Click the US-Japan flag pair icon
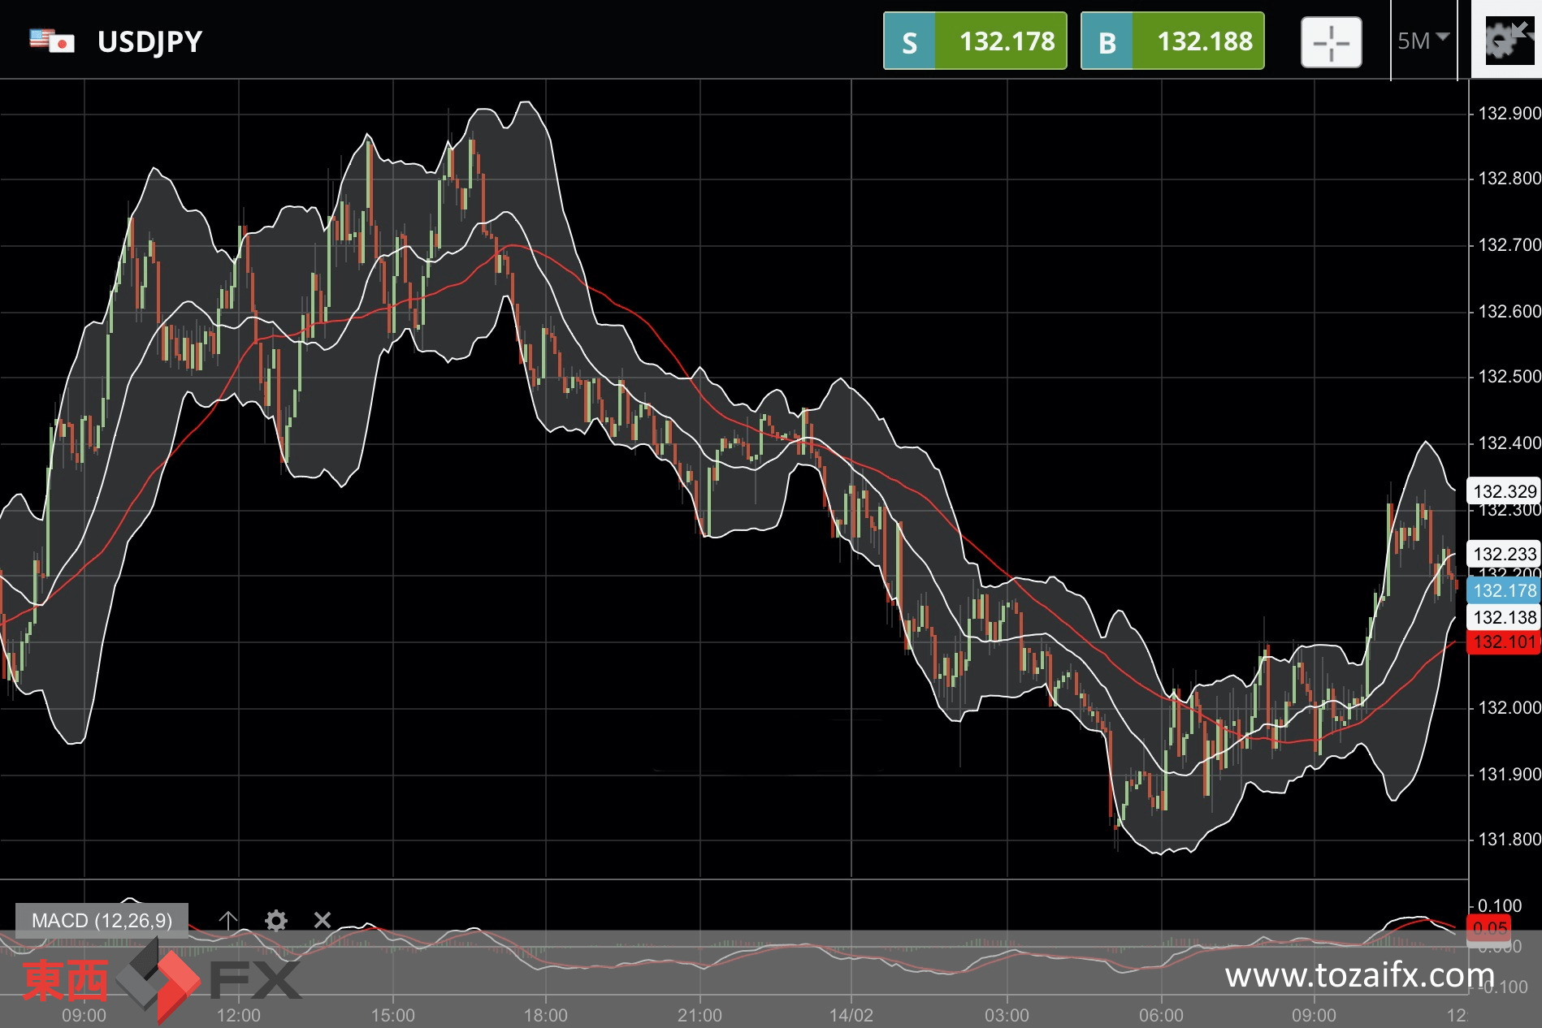This screenshot has width=1542, height=1028. (52, 41)
